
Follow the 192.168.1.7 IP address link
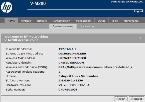click(x=67, y=49)
